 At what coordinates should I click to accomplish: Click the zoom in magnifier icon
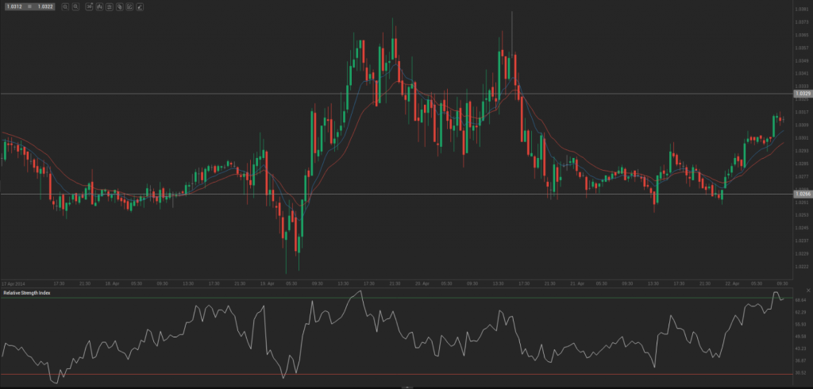(75, 6)
